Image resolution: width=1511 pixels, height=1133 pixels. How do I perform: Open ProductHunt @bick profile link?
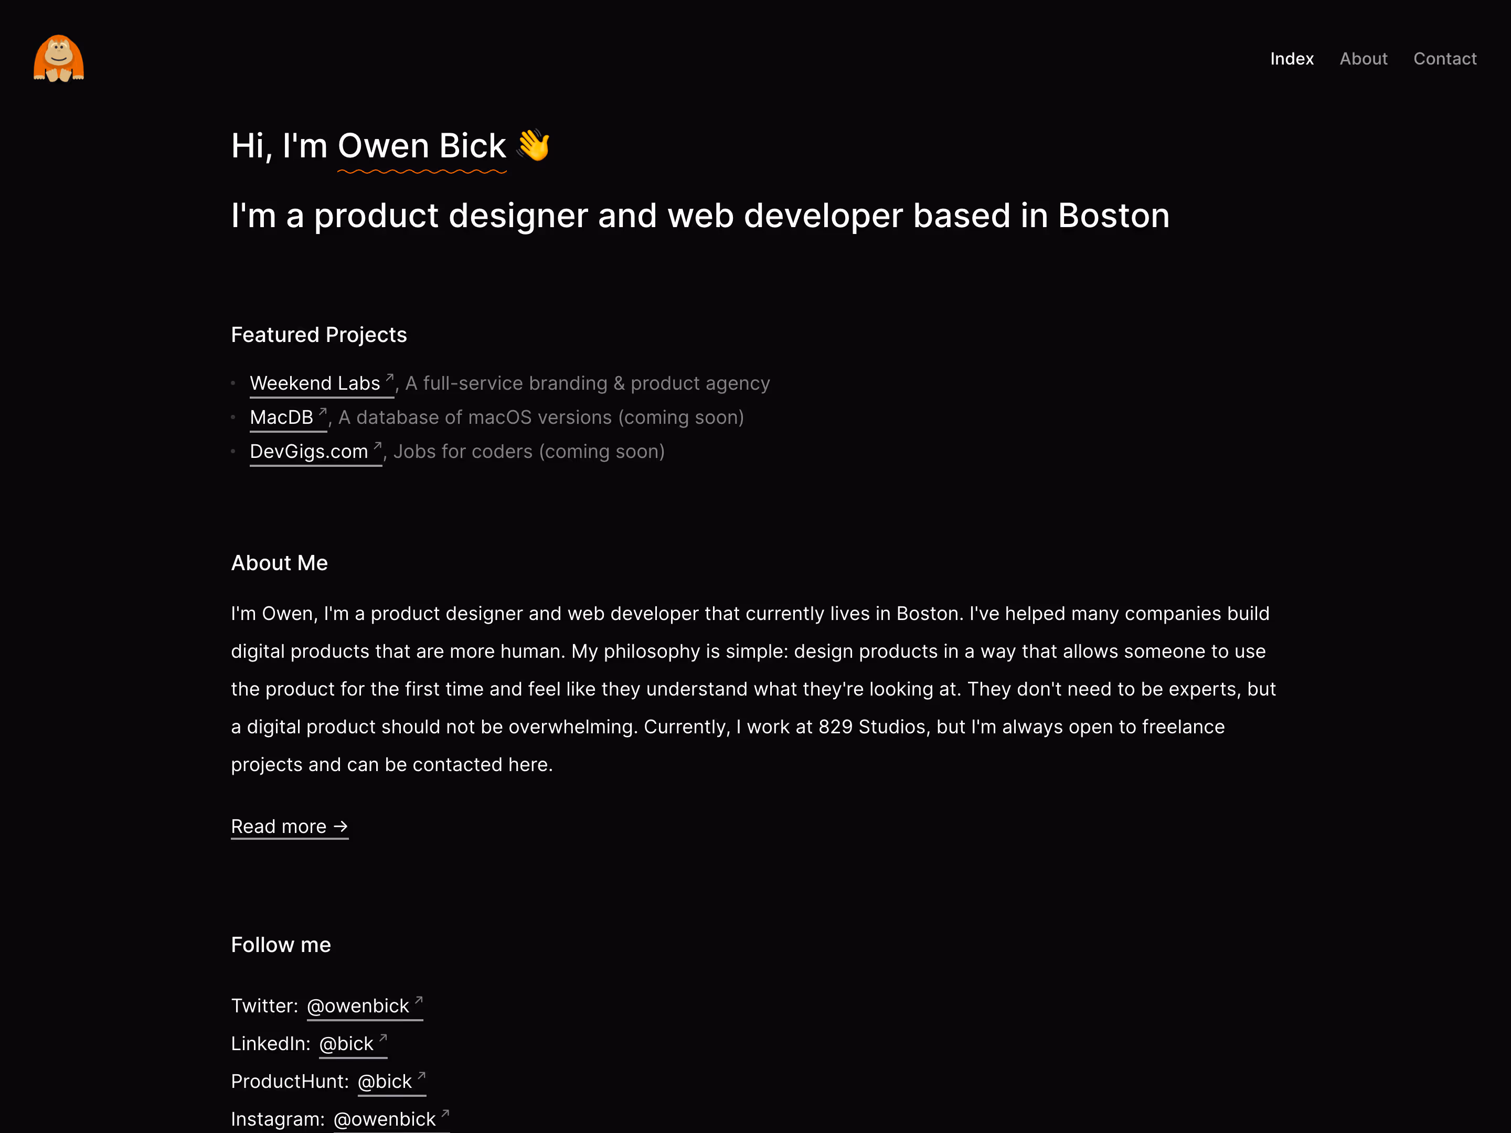pyautogui.click(x=384, y=1081)
